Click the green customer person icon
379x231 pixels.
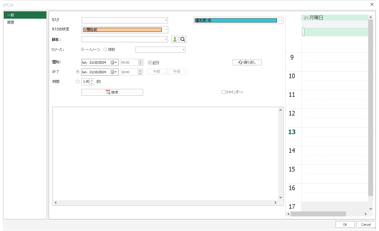coord(175,39)
